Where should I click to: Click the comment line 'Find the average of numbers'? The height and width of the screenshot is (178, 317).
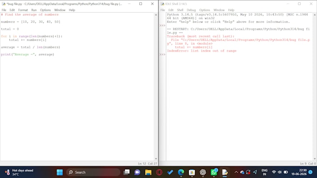[30, 14]
